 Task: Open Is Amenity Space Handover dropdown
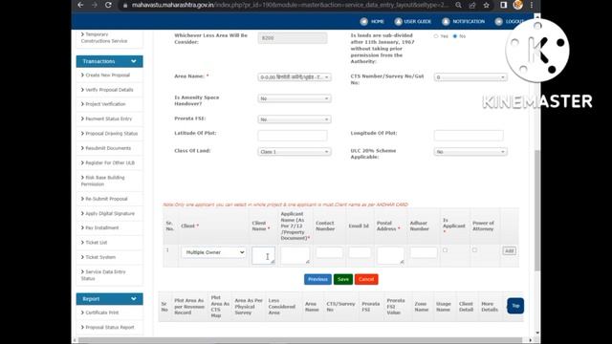(x=295, y=98)
